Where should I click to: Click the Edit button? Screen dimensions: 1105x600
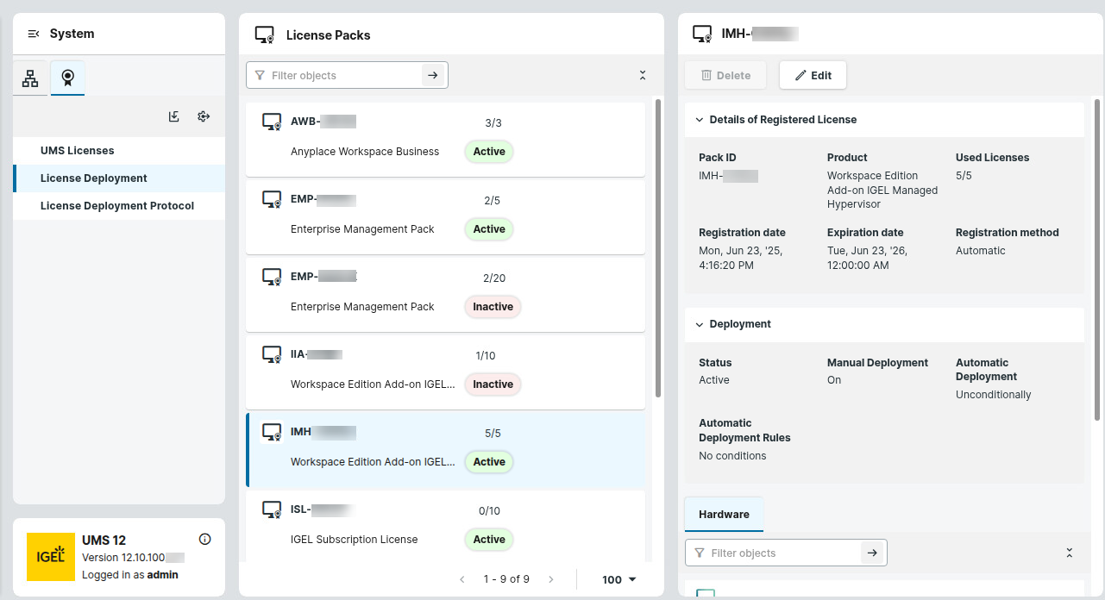pyautogui.click(x=813, y=76)
